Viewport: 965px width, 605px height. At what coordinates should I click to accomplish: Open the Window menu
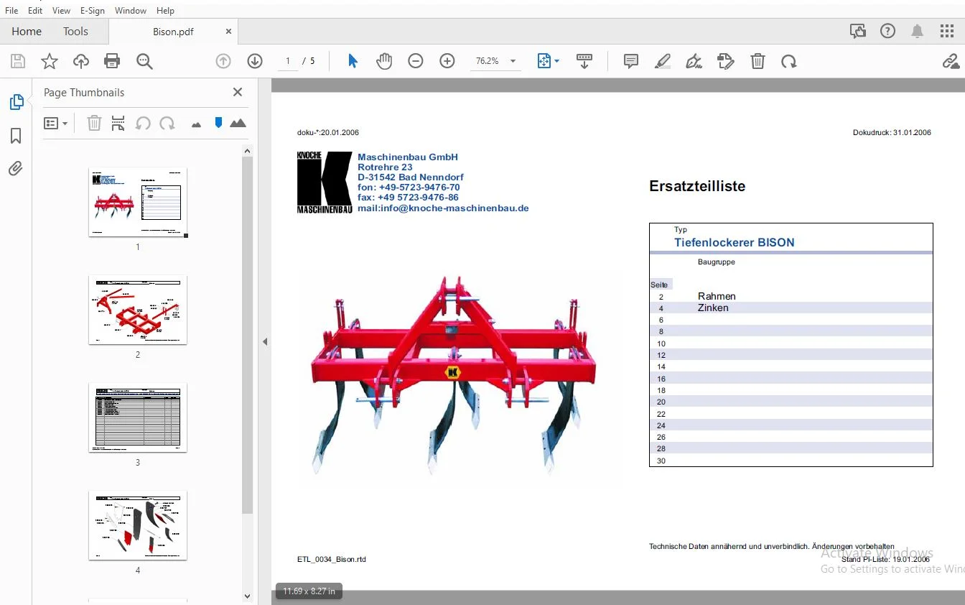point(131,11)
